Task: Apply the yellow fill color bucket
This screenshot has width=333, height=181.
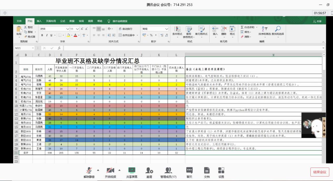Action: (x=68, y=35)
